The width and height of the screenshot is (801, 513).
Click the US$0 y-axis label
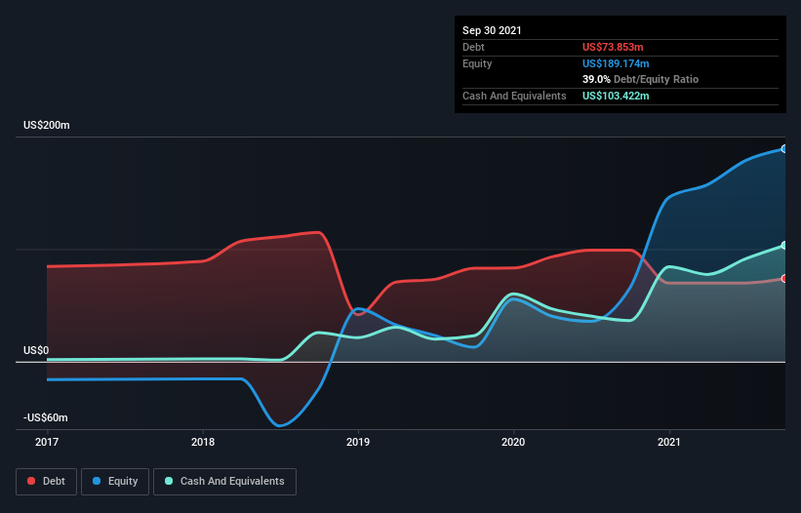tap(36, 350)
